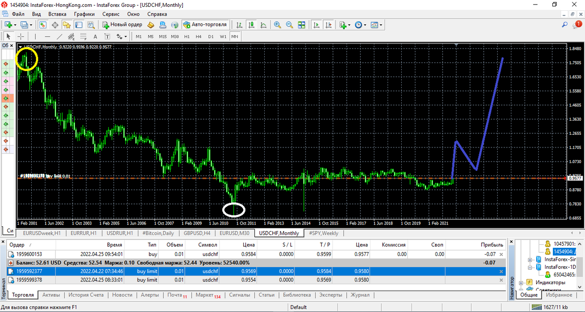Select the line chart type icon
The height and width of the screenshot is (312, 585).
tap(263, 24)
